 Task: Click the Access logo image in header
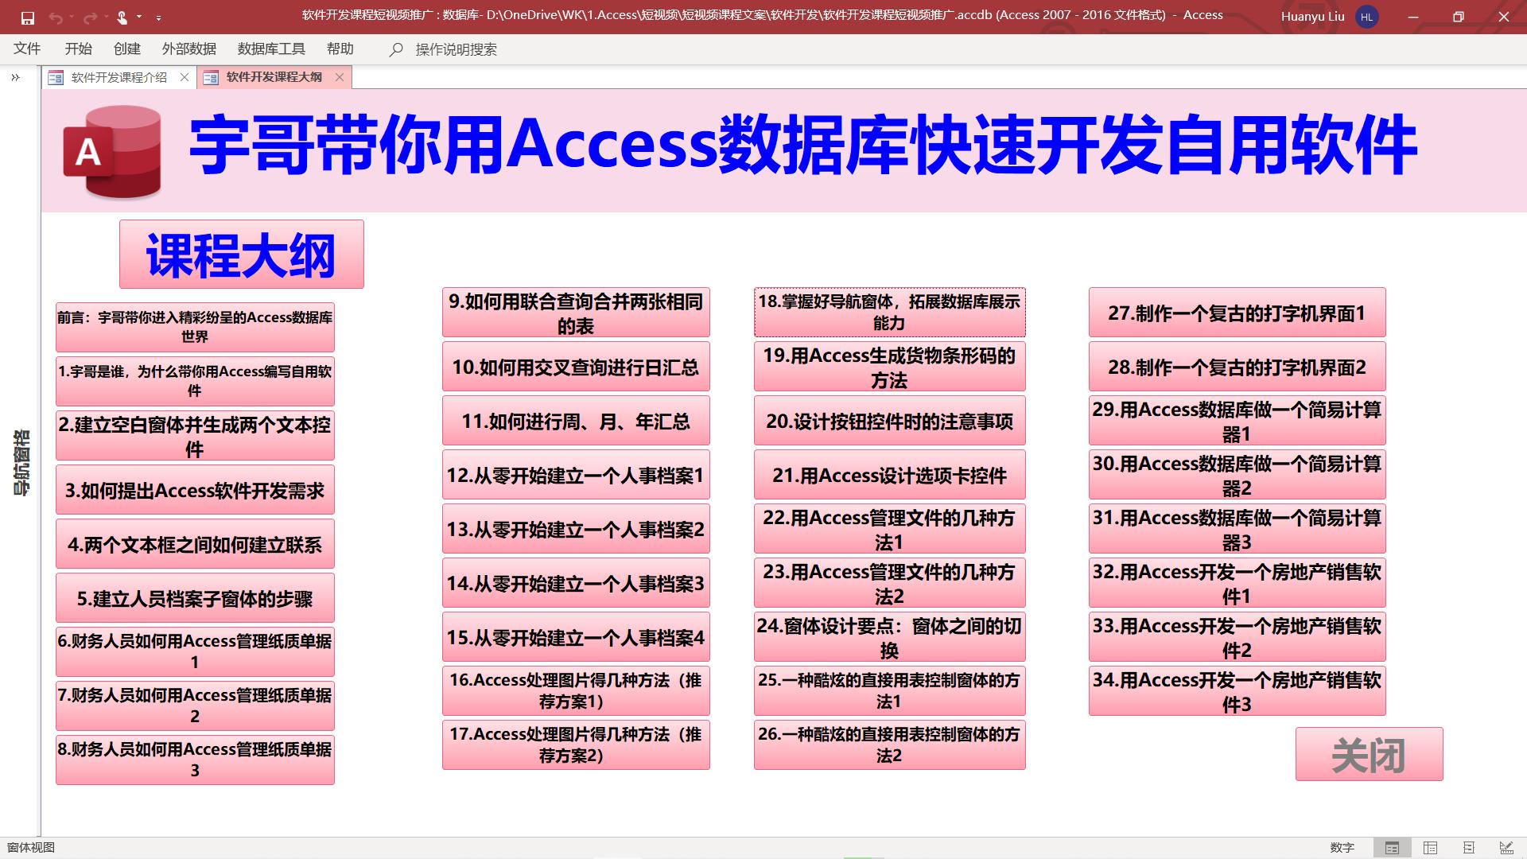(x=112, y=151)
